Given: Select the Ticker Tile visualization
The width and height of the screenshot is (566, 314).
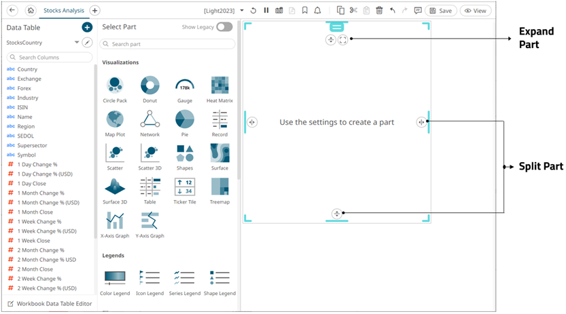Looking at the screenshot, I should [184, 191].
